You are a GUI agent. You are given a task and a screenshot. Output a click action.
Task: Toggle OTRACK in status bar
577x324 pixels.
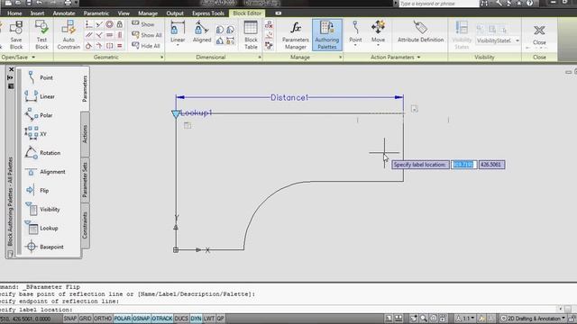coord(162,319)
